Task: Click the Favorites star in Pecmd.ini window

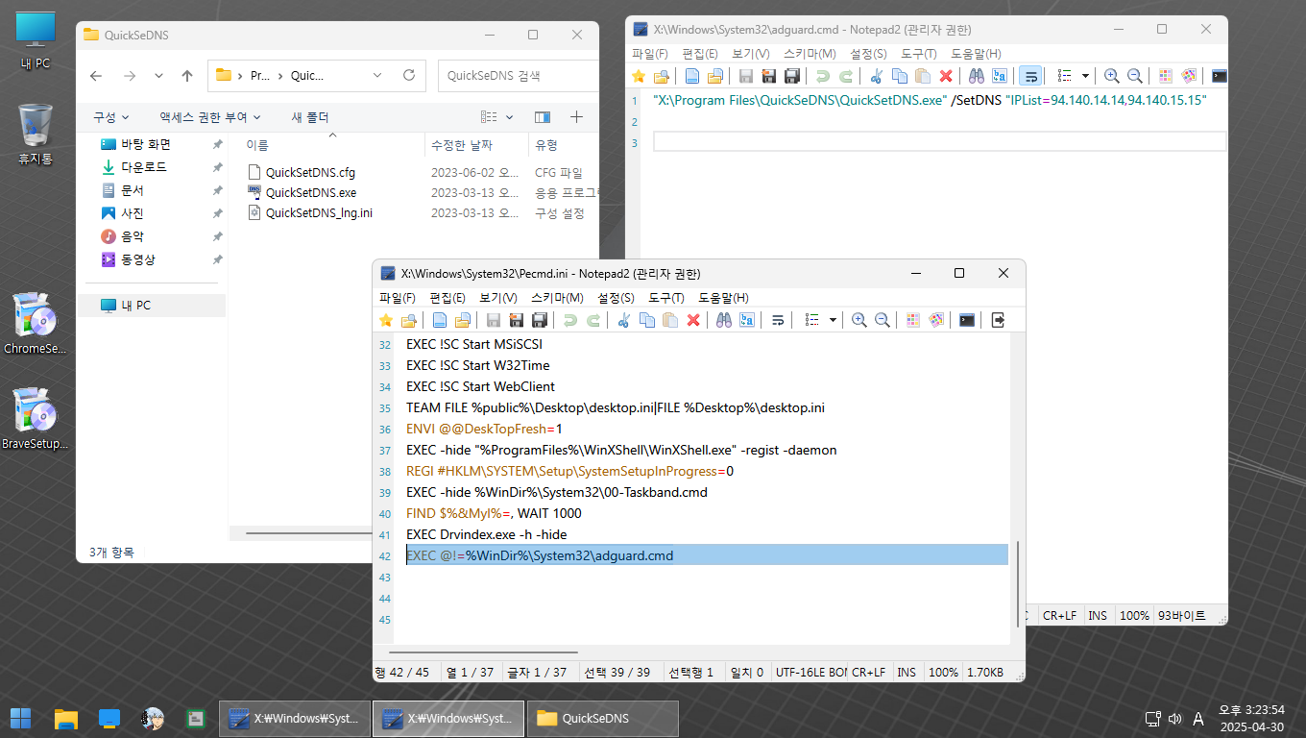Action: click(x=385, y=320)
